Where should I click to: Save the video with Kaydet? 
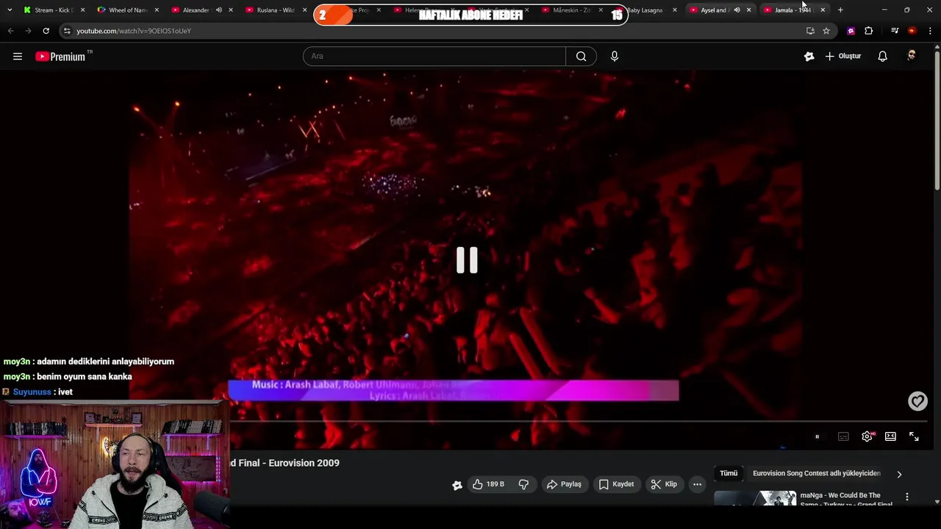pos(616,484)
